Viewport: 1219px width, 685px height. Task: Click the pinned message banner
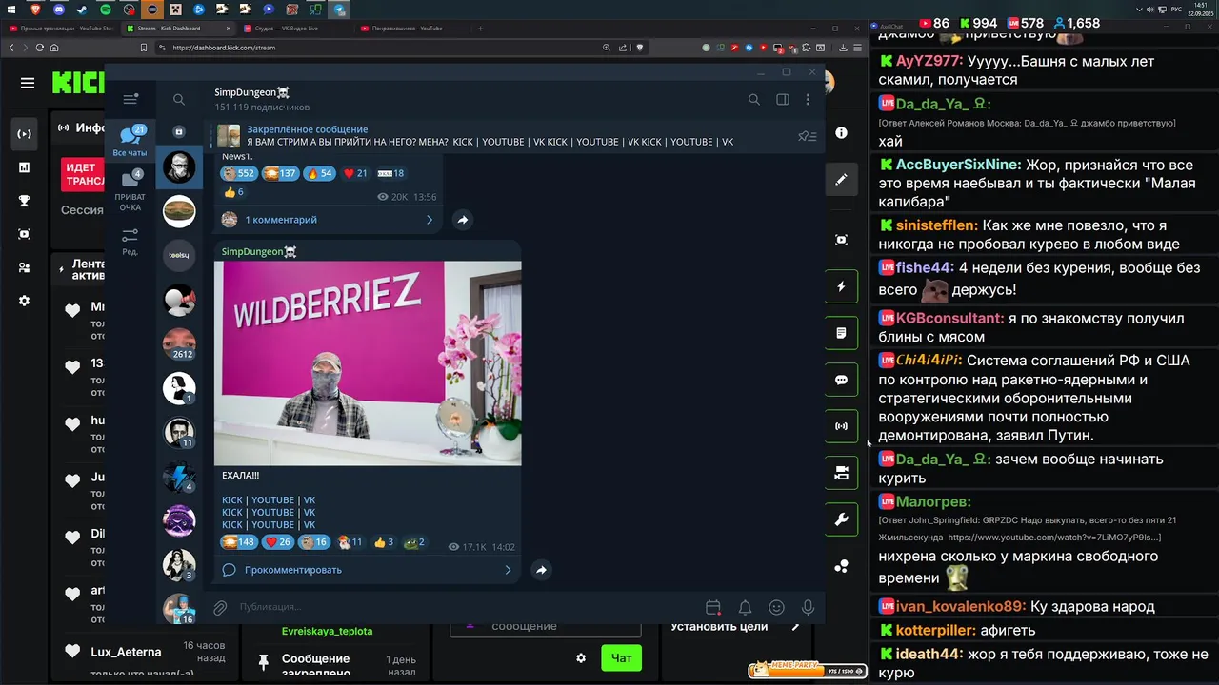click(505, 136)
